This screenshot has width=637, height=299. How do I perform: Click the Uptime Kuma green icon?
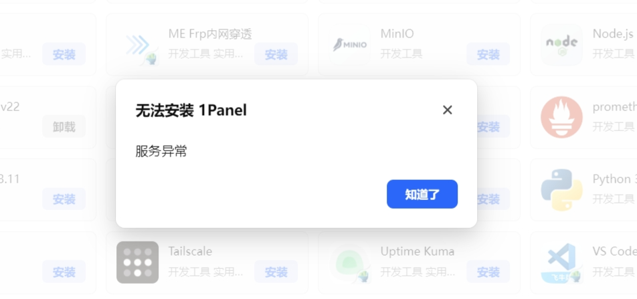click(350, 262)
